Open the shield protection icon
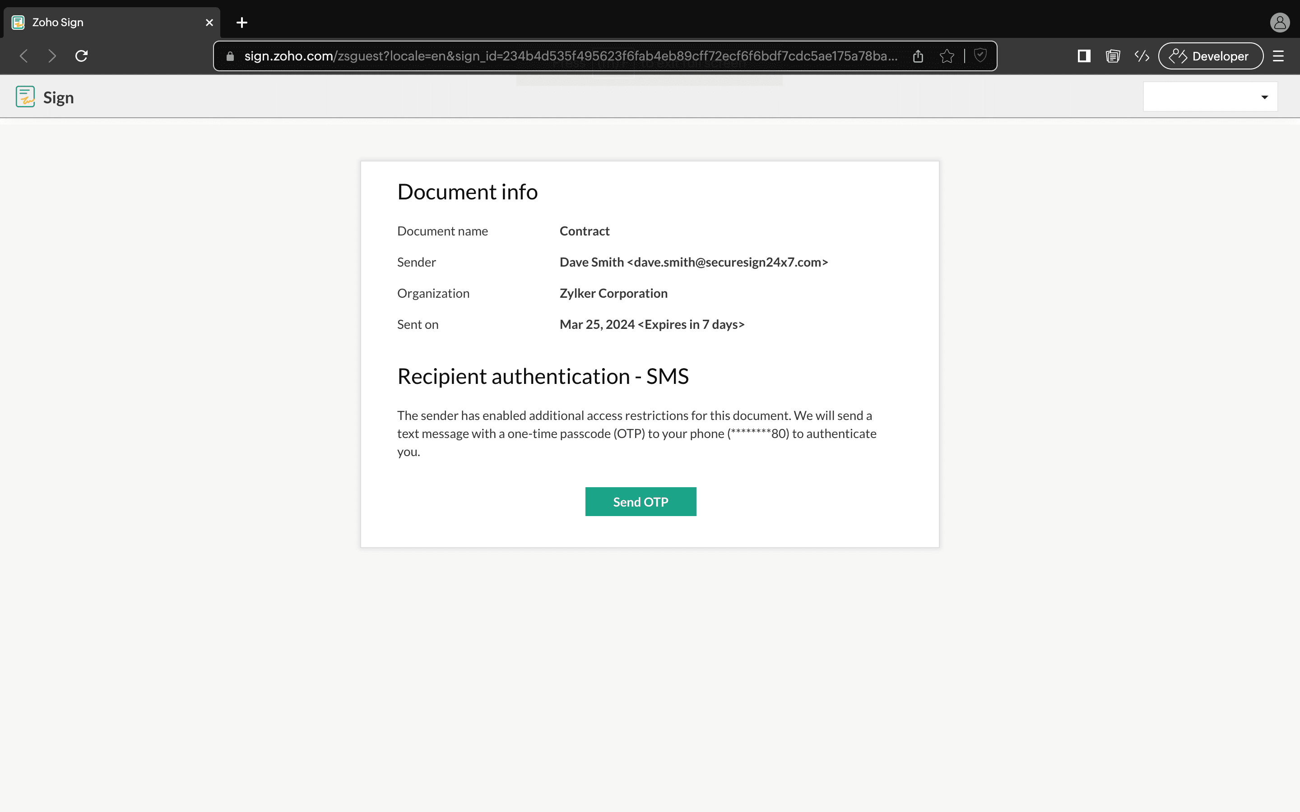 980,55
